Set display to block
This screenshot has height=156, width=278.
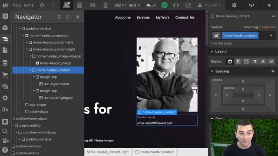pos(230,62)
